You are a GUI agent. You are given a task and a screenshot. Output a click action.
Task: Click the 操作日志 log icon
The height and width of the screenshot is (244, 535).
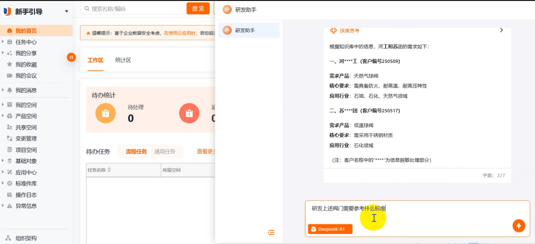(x=9, y=195)
